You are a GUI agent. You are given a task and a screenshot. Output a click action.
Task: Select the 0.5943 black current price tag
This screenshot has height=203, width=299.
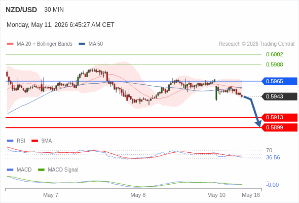pos(279,96)
